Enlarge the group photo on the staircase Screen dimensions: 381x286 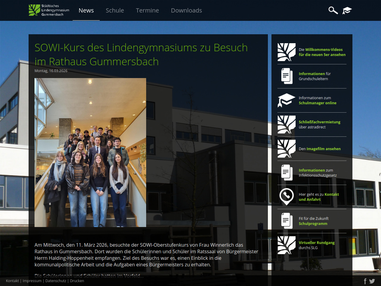pos(90,152)
